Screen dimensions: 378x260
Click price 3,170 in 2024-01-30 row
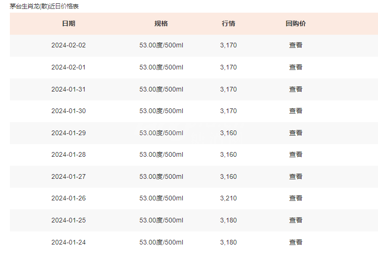point(228,111)
